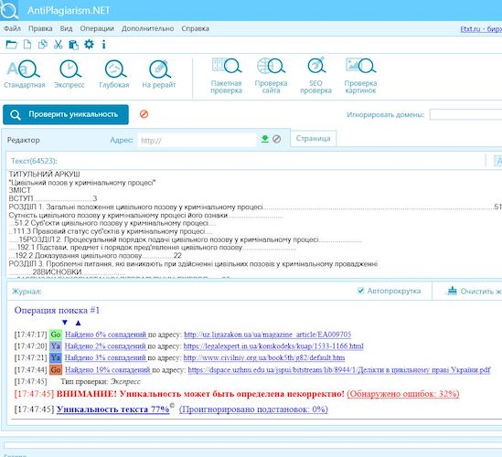Cancel address loading with the gray stop icon

coord(277,139)
